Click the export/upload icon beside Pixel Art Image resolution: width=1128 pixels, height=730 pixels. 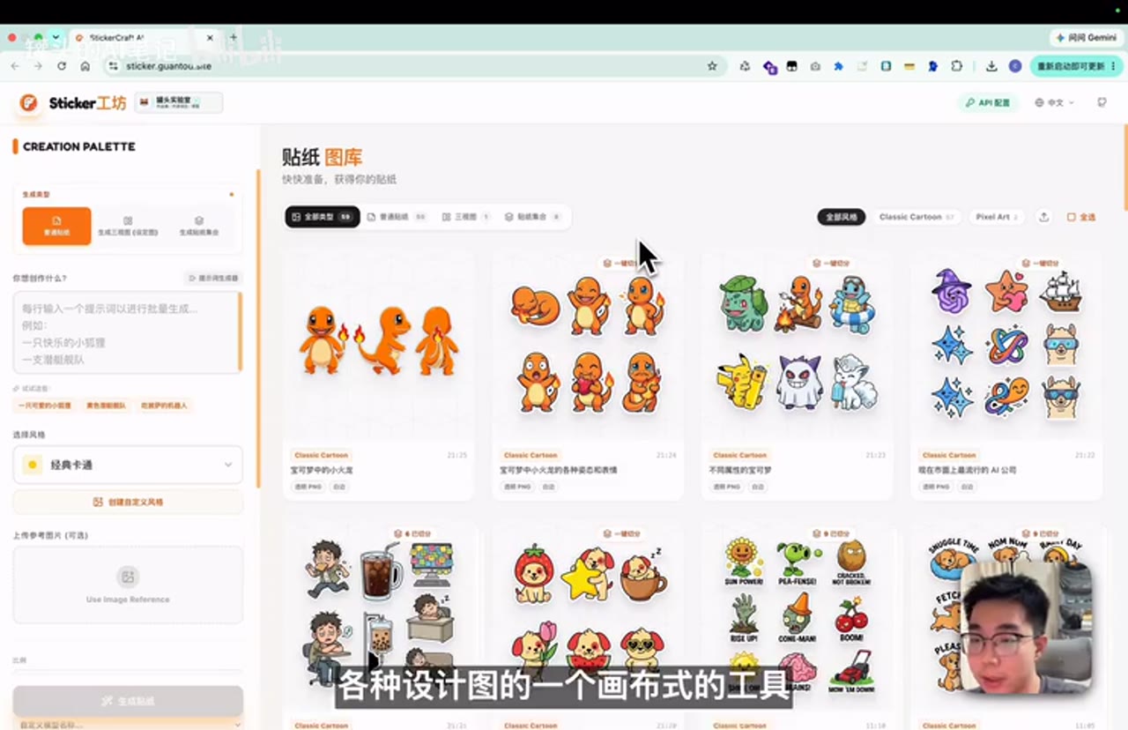tap(1044, 217)
